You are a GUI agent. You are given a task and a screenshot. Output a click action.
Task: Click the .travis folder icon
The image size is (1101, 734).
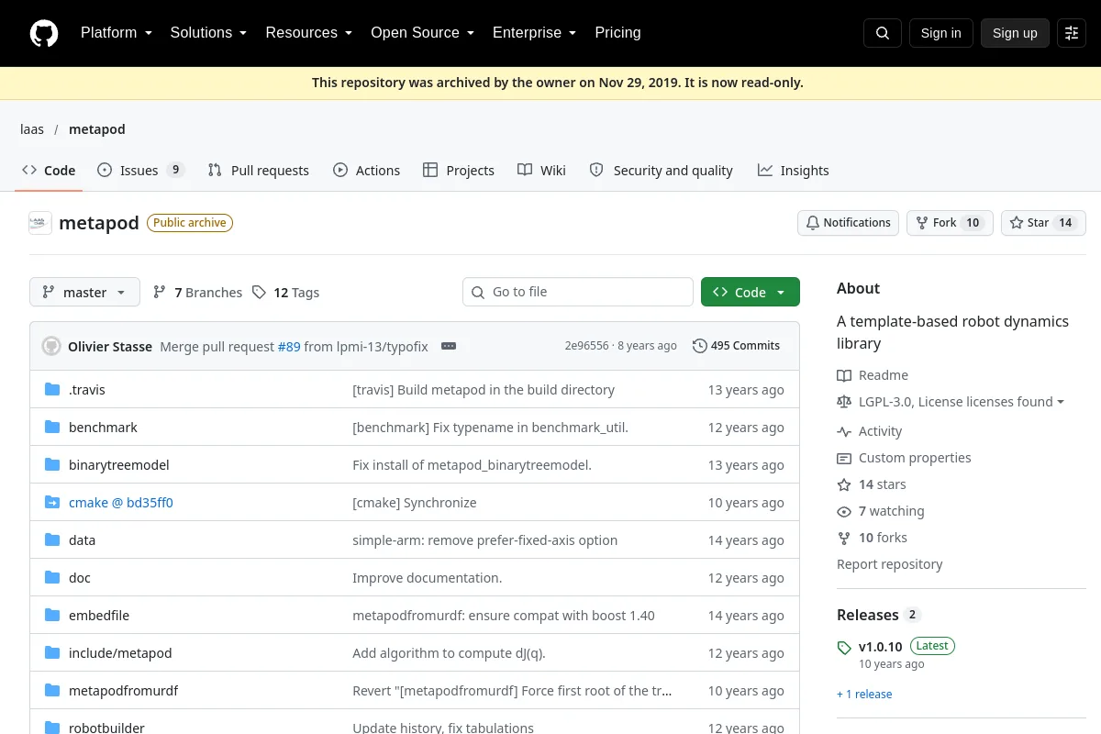pyautogui.click(x=52, y=390)
